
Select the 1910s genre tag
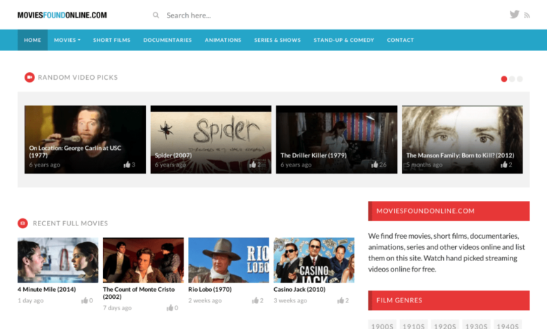(x=414, y=325)
